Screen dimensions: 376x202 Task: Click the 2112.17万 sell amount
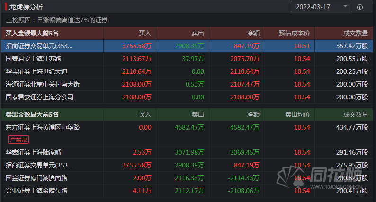[189, 191]
